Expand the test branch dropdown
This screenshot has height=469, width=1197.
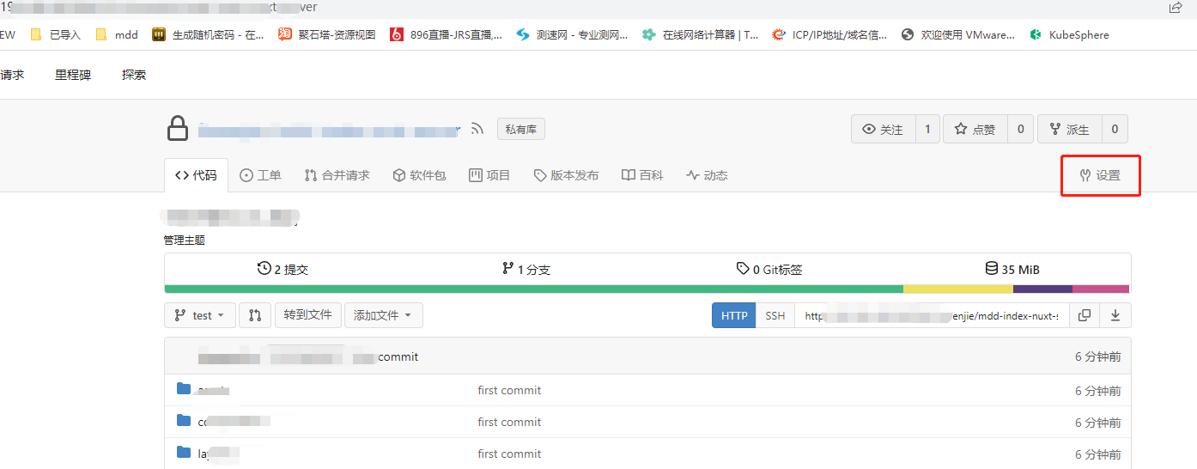pyautogui.click(x=200, y=315)
